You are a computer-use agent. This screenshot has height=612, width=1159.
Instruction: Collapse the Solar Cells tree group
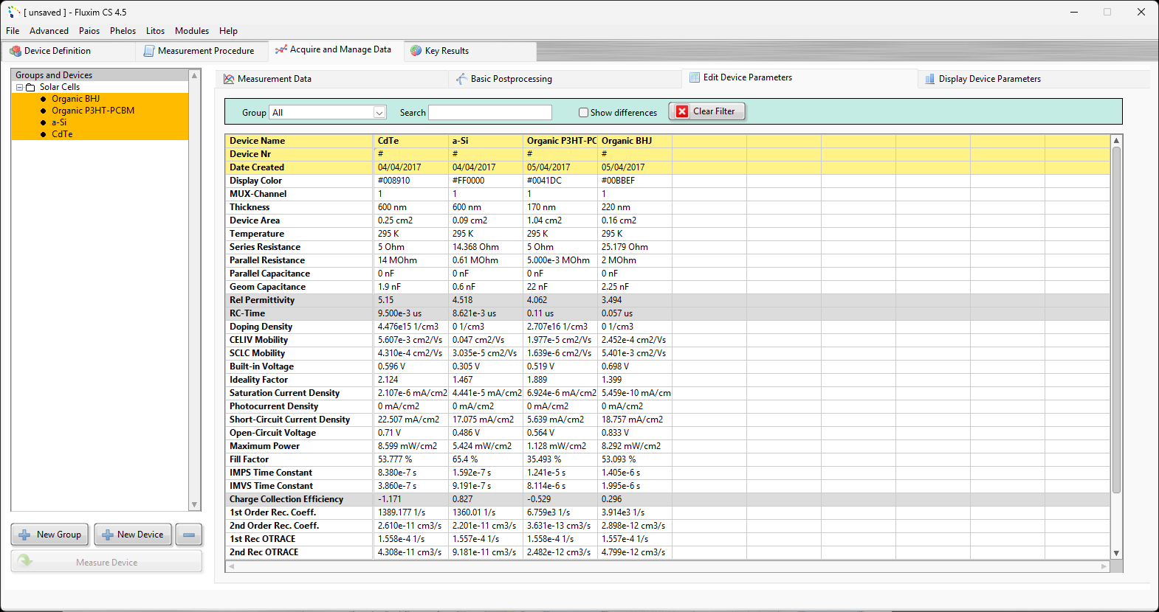[x=20, y=87]
